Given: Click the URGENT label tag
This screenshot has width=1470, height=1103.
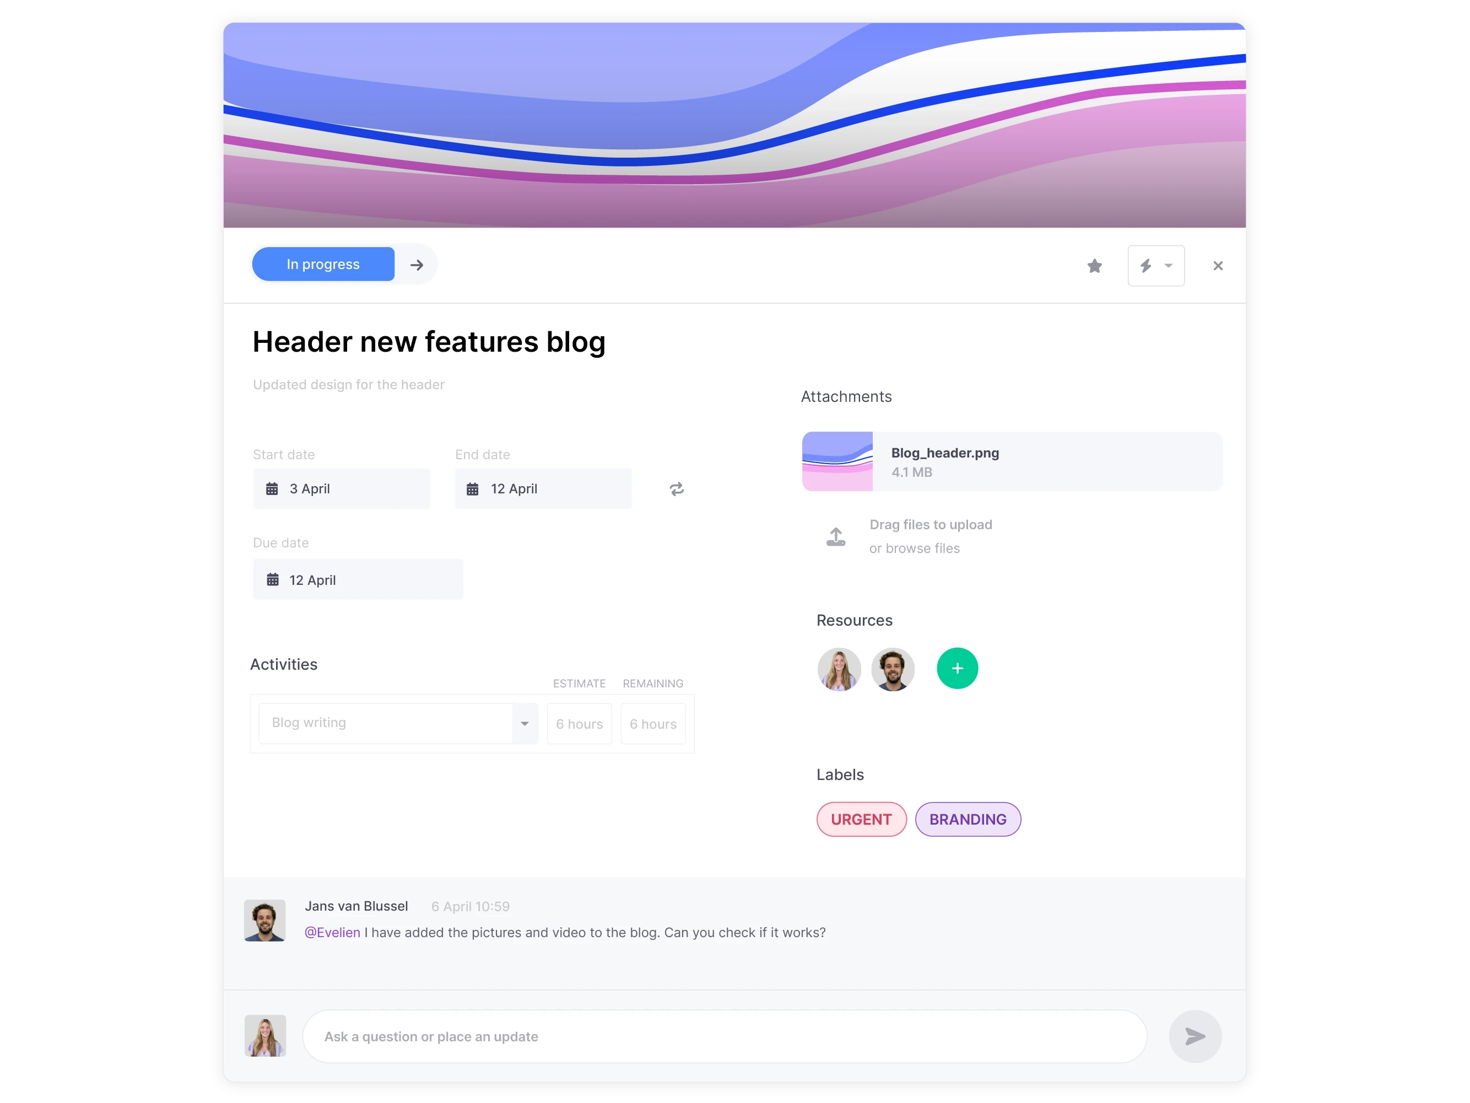Looking at the screenshot, I should tap(861, 819).
